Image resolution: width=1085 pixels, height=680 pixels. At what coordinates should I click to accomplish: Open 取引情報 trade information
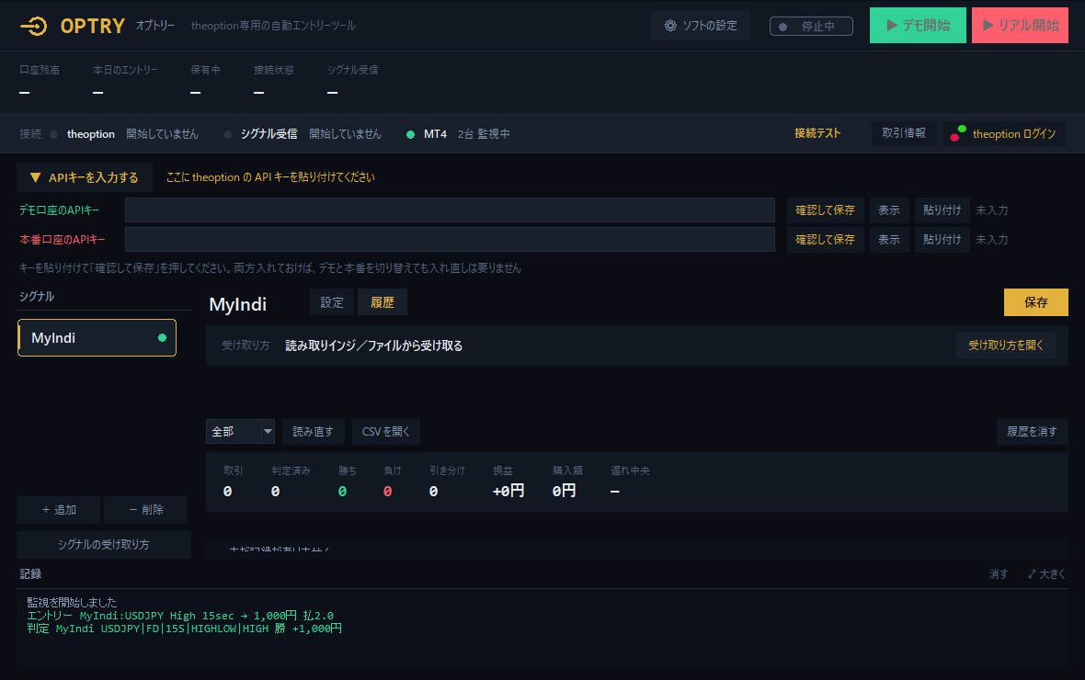click(x=904, y=133)
